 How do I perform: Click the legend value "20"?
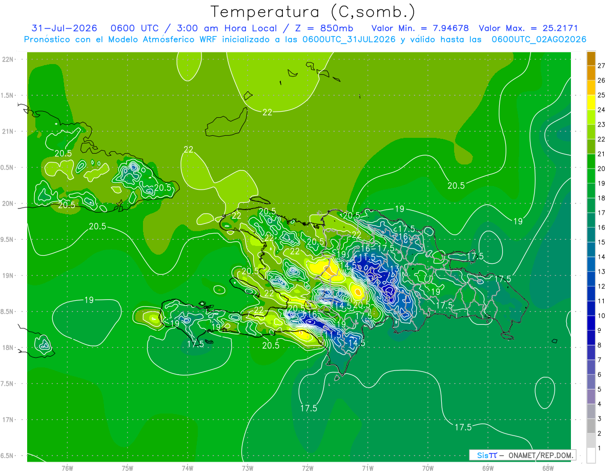pos(602,168)
